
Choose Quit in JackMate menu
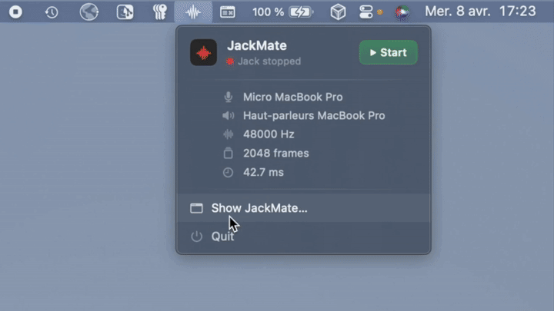(303, 237)
